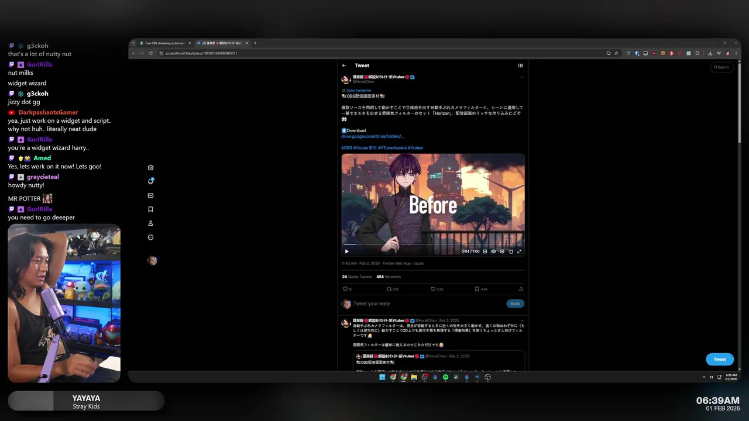
Task: Play the tweet video
Action: (x=346, y=251)
